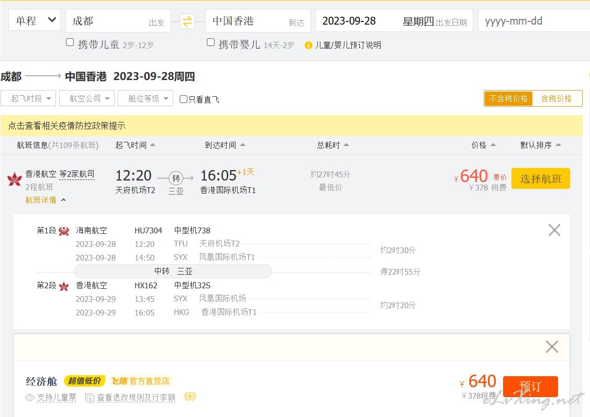
Task: Sort by 到达时间 arrival time
Action: pos(225,145)
